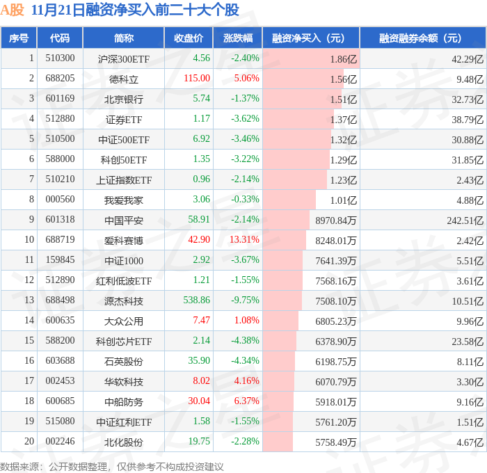Image resolution: width=487 pixels, height=473 pixels.
Task: Click net buy value 1.23亿
Action: pos(343,180)
